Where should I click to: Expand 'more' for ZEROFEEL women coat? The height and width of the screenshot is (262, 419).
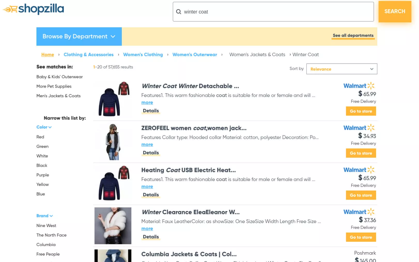click(x=147, y=145)
